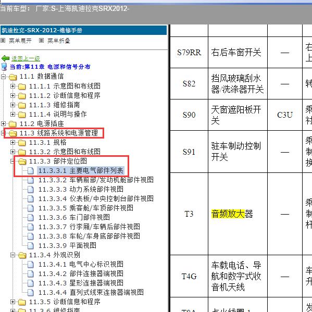The height and width of the screenshot is (312, 312).
Task: Open 11.3.4.4 直列式线束连接器端视图 page
Action: click(x=91, y=293)
